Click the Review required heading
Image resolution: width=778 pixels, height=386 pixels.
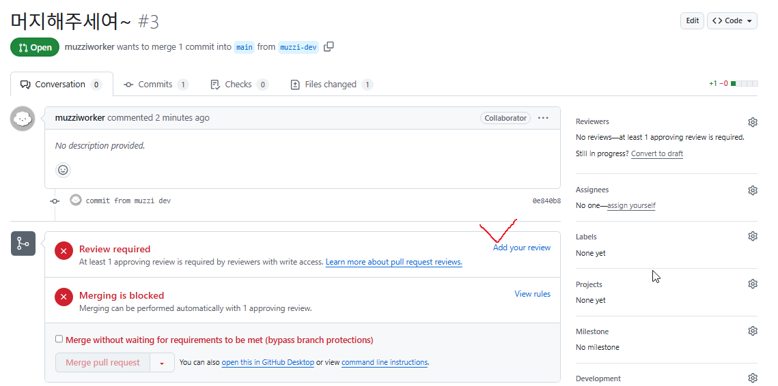coord(115,249)
